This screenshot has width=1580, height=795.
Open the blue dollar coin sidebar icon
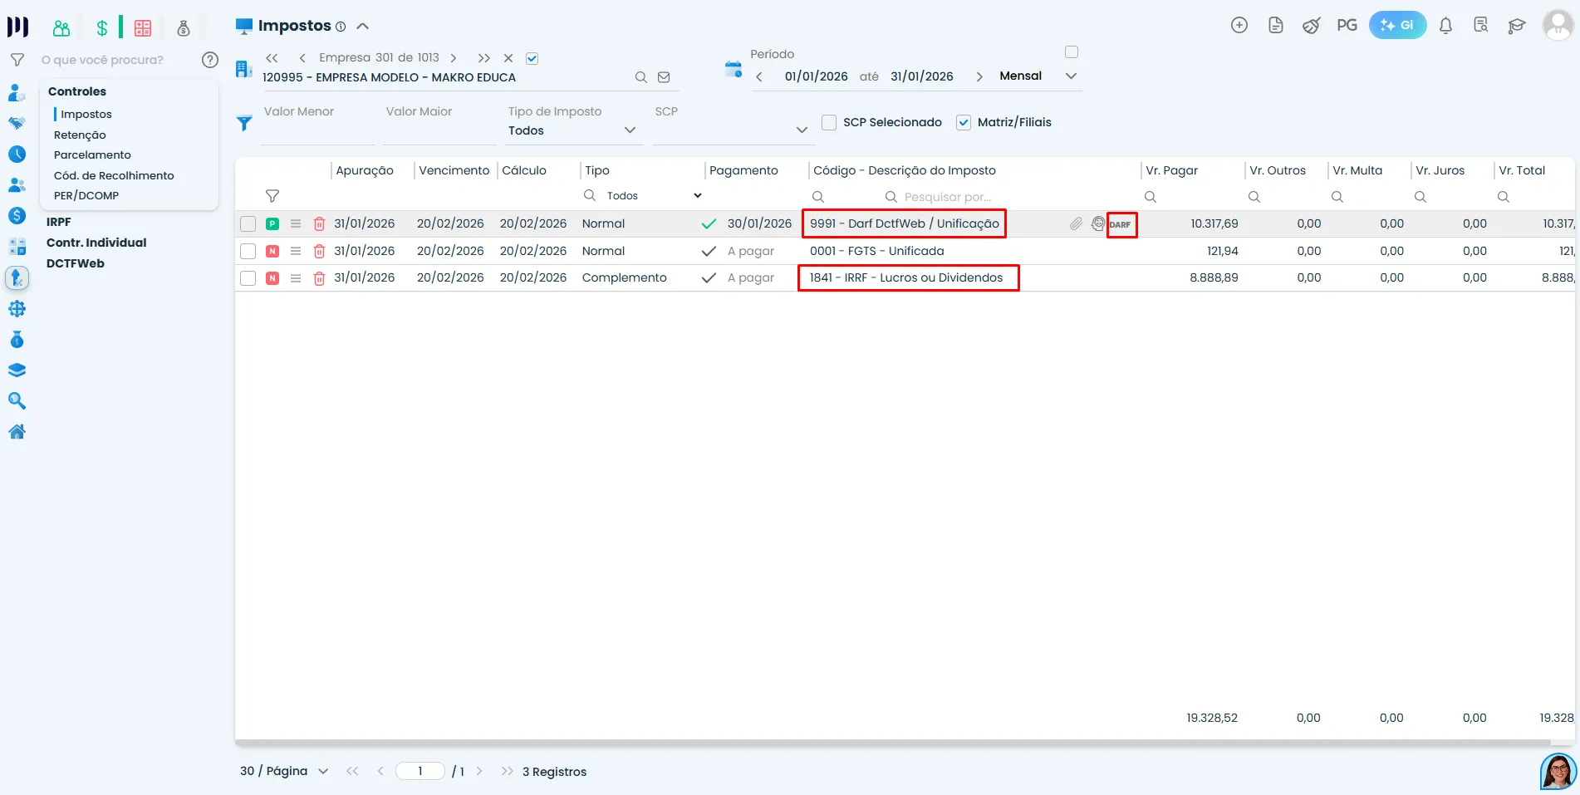tap(17, 215)
